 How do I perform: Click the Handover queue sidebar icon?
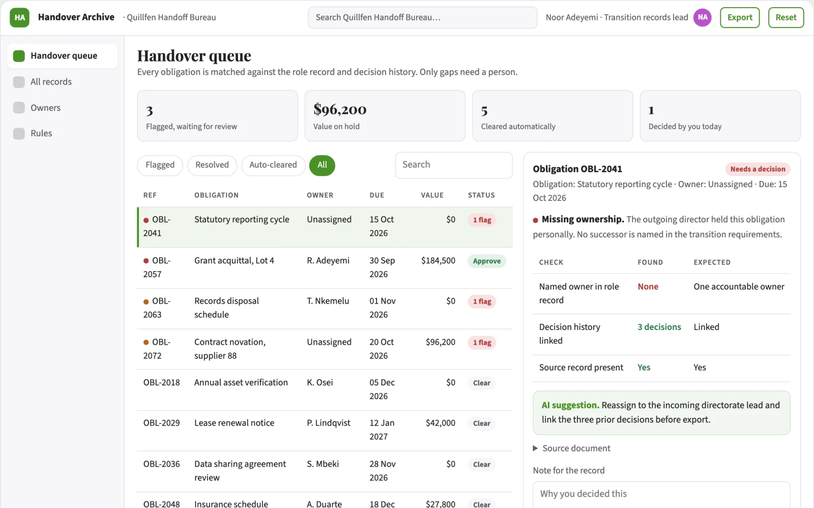click(19, 56)
